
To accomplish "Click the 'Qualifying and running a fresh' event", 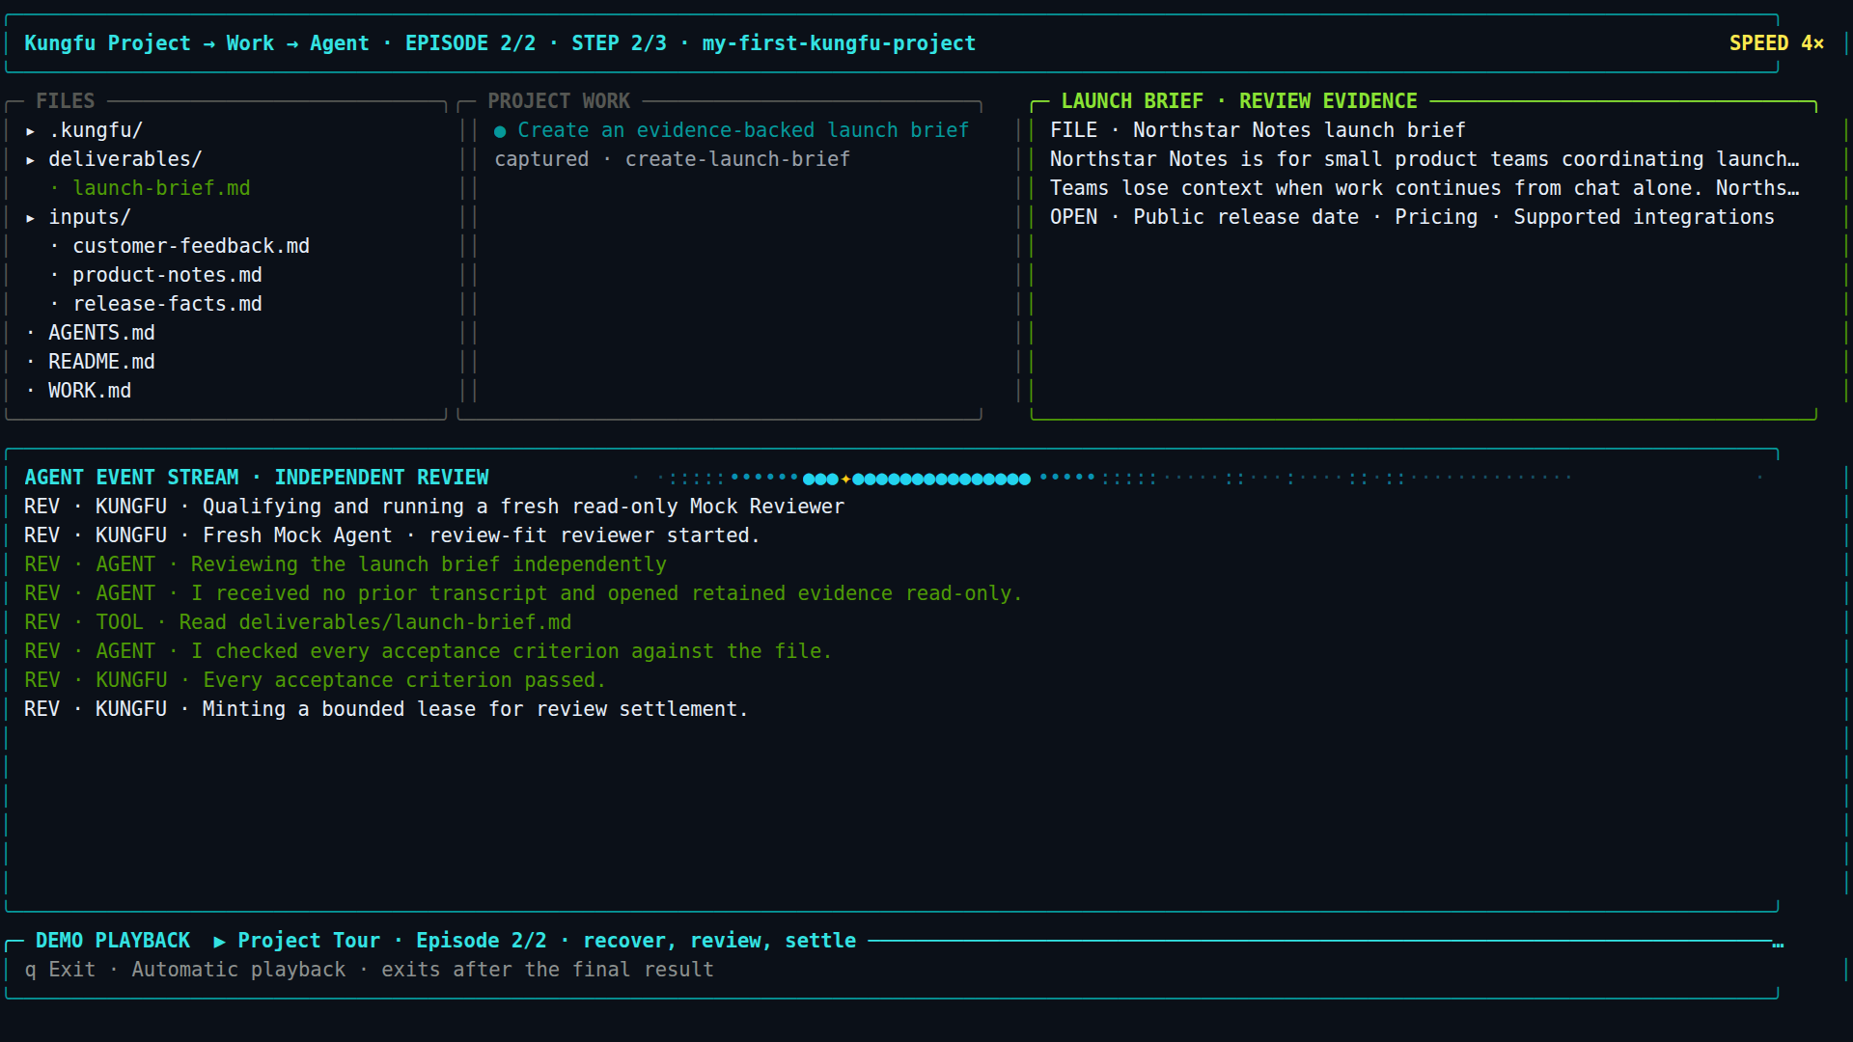I will [434, 507].
